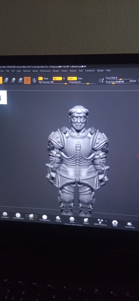Viewport: 139px width, 301px height.
Task: Select the hPolish brush
Action: [x=58, y=219]
